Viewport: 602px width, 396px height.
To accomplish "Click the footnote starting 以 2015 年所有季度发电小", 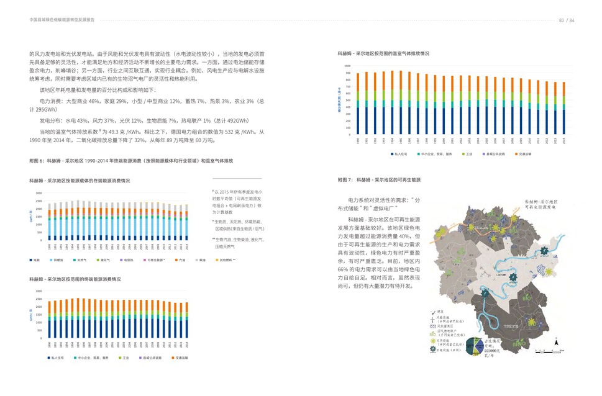I will click(x=237, y=202).
